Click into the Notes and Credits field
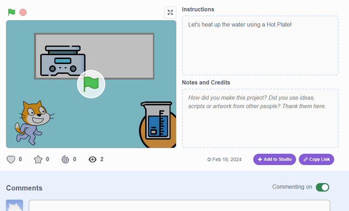 260,118
